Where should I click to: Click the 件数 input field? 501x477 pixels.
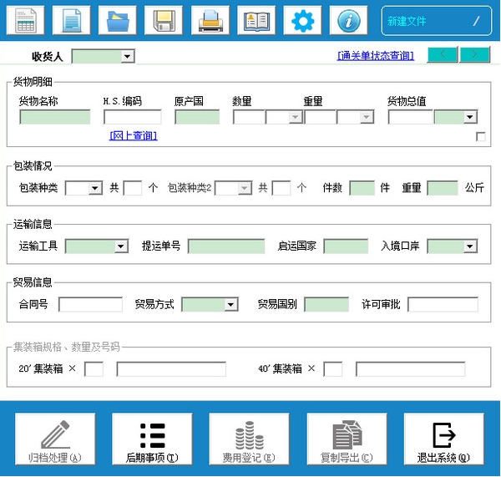(x=362, y=188)
